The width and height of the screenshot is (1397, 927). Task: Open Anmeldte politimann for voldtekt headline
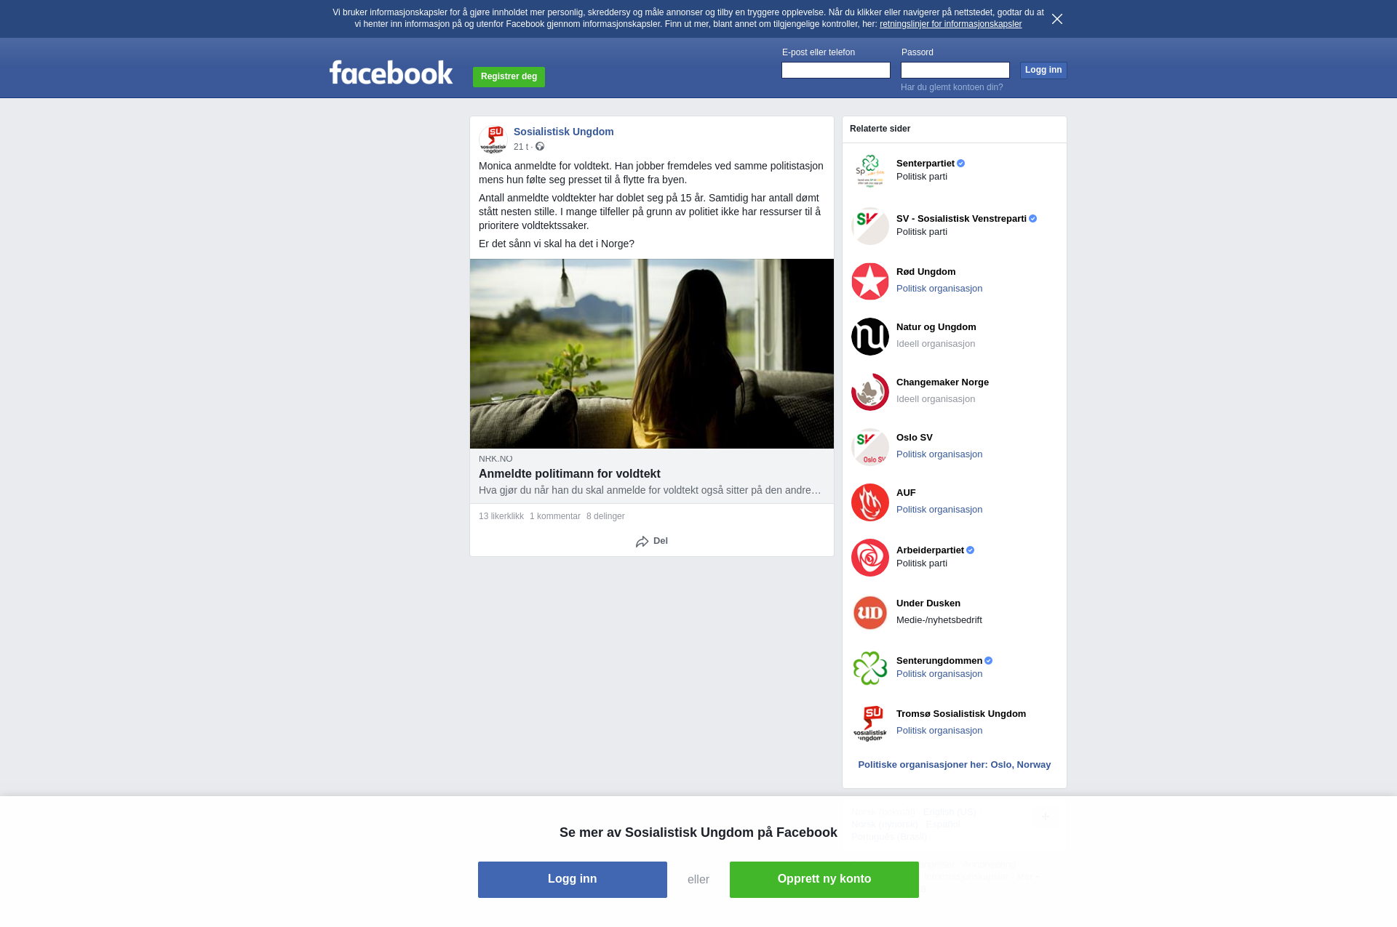coord(570,473)
